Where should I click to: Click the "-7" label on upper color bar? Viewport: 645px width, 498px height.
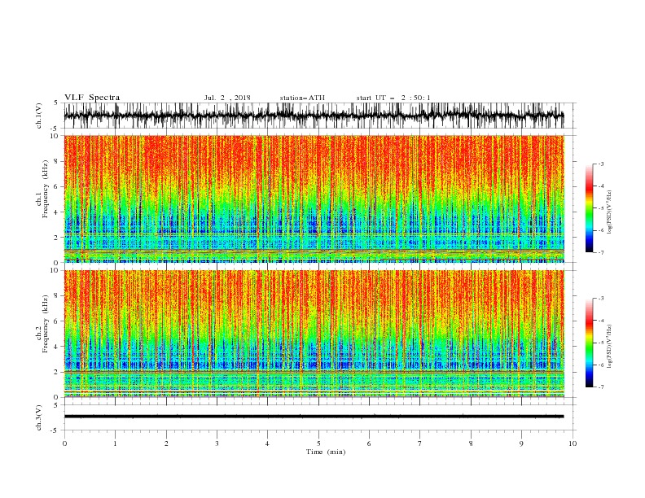coord(601,252)
